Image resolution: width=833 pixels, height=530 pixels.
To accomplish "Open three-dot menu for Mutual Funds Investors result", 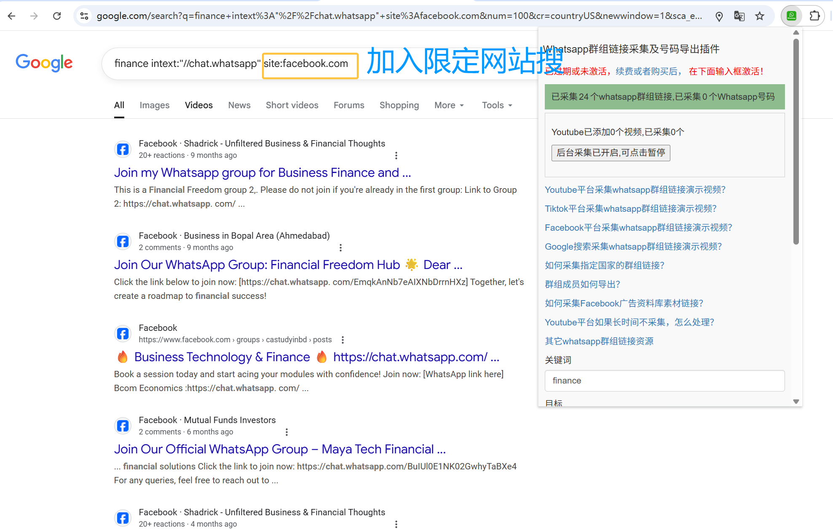I will [x=287, y=432].
